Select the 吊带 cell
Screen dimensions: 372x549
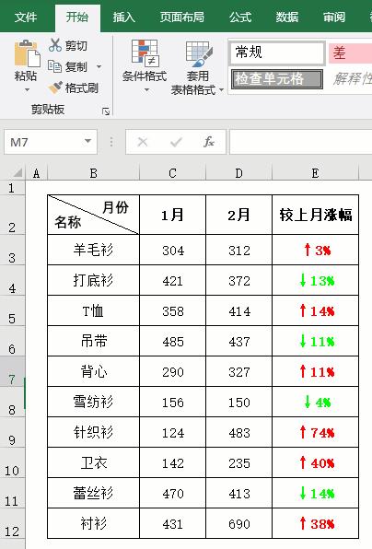(x=93, y=341)
